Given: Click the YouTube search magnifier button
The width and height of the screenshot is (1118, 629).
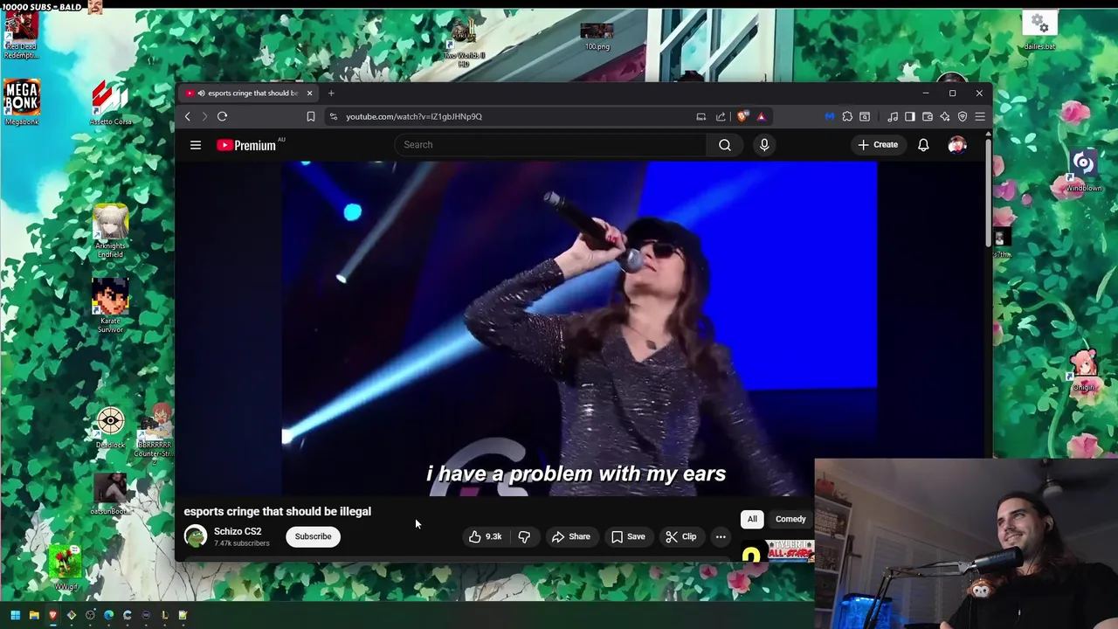Looking at the screenshot, I should pyautogui.click(x=725, y=145).
